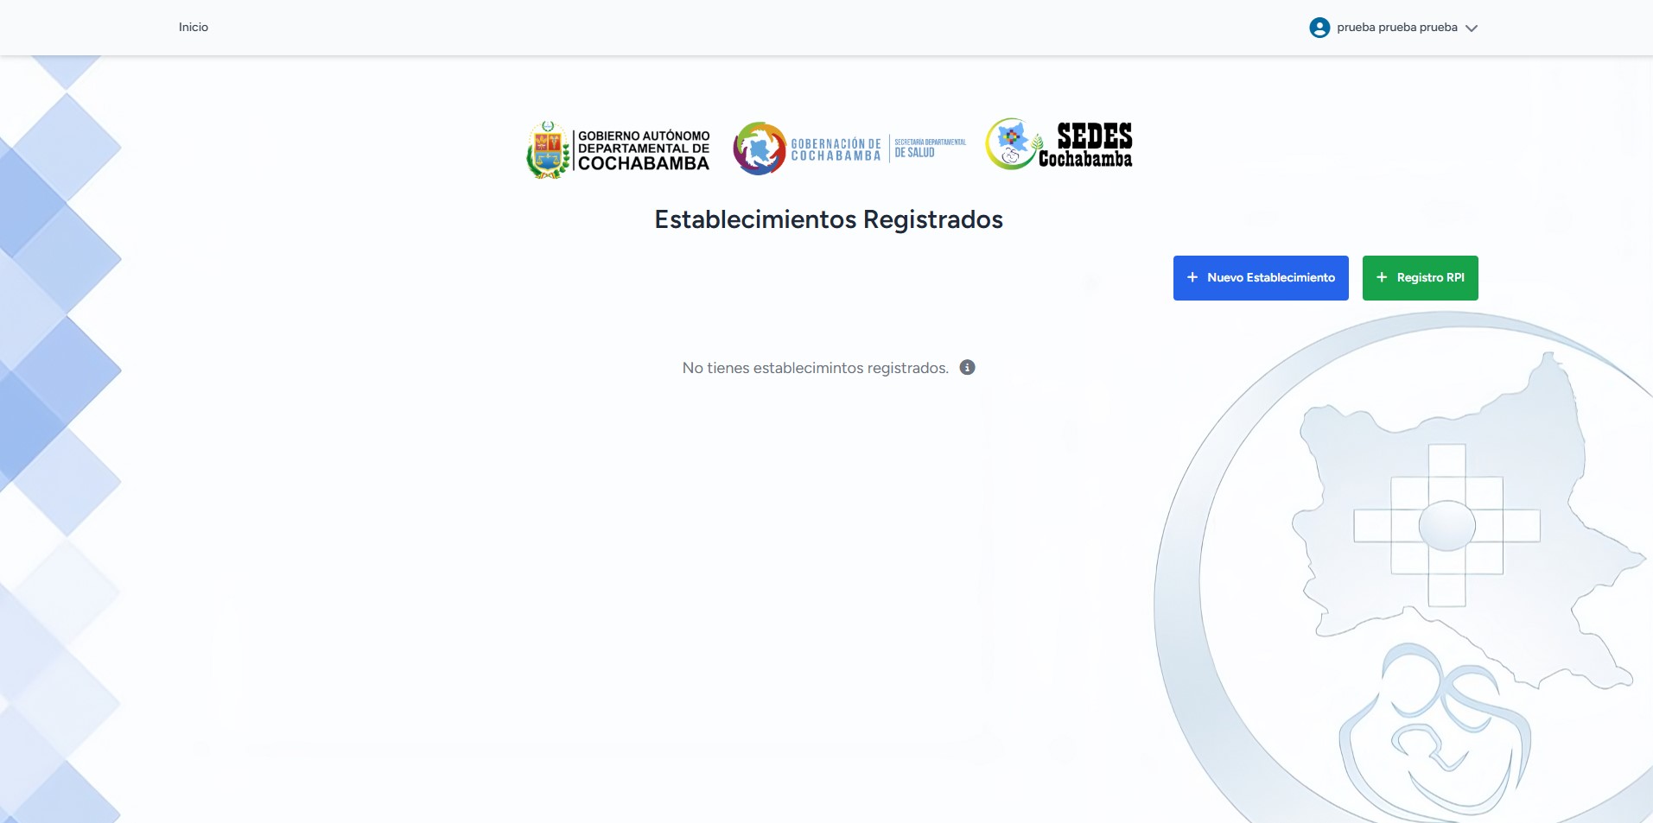Click the Nuevo Establecimiento button
The width and height of the screenshot is (1653, 823).
tap(1260, 278)
